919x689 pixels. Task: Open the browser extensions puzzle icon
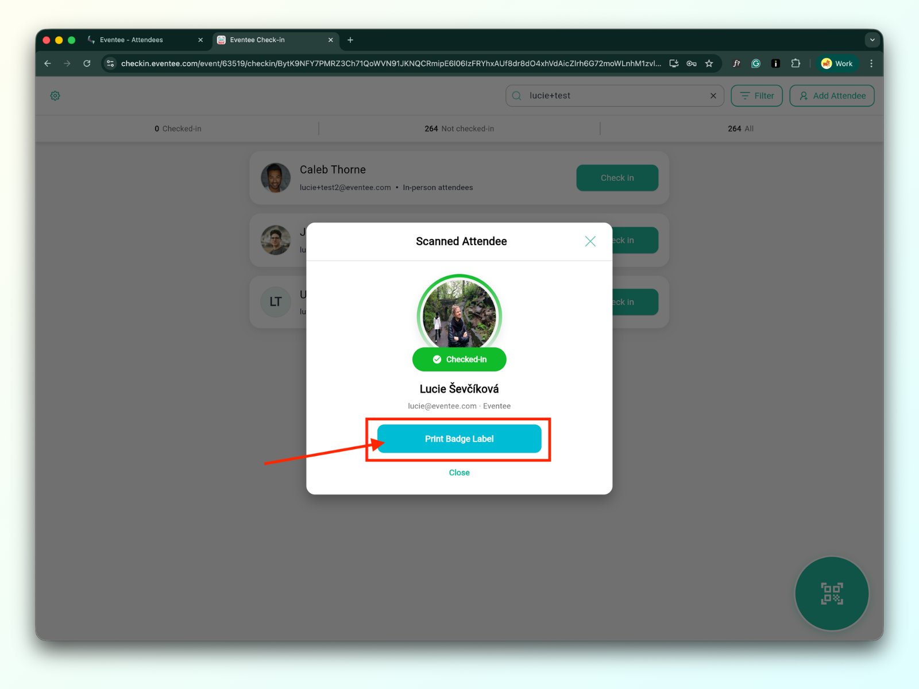pyautogui.click(x=796, y=64)
